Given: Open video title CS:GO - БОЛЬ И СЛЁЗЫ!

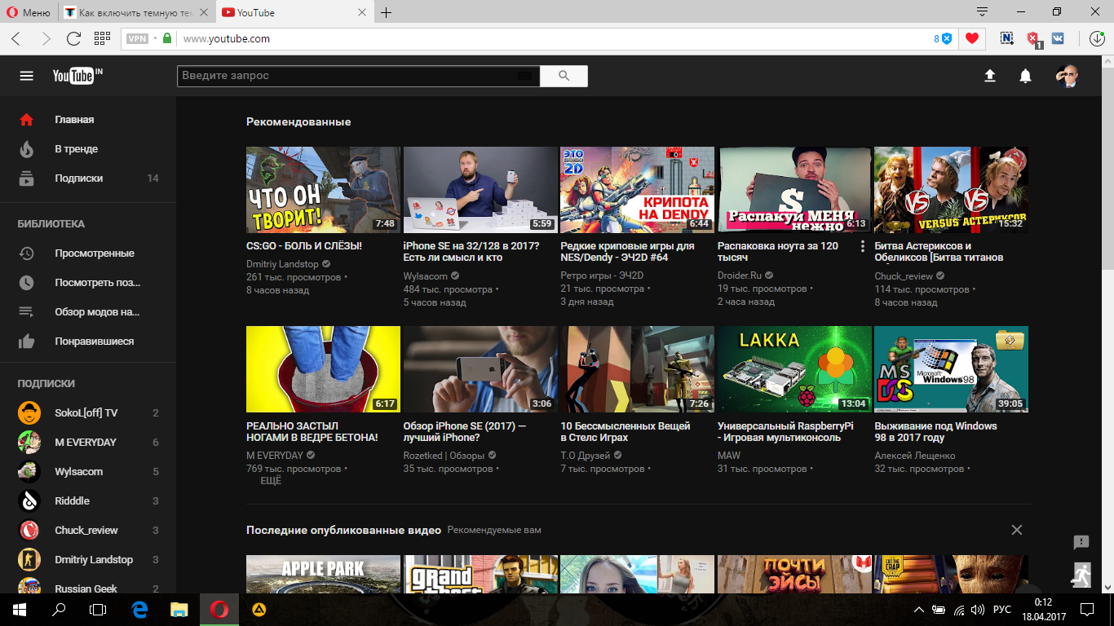Looking at the screenshot, I should click(x=304, y=245).
